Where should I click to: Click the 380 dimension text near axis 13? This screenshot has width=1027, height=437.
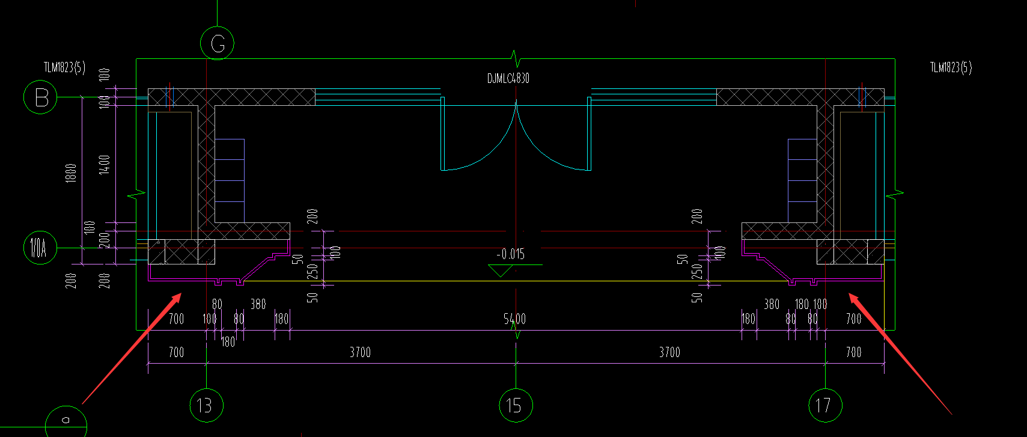[258, 304]
